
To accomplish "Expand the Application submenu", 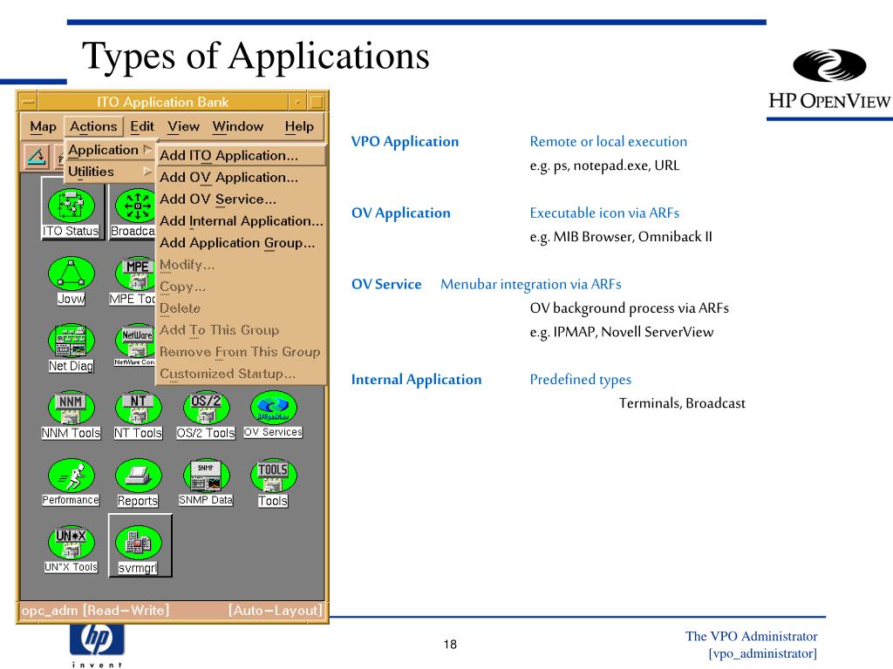I will coord(110,150).
